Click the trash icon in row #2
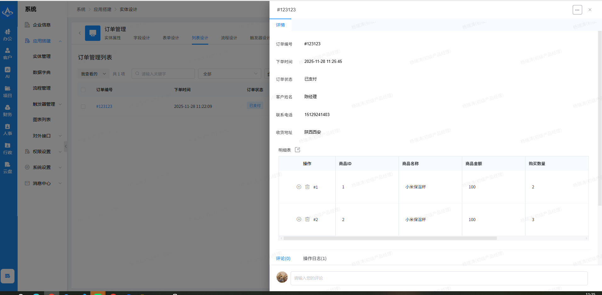The width and height of the screenshot is (602, 295). [x=307, y=219]
